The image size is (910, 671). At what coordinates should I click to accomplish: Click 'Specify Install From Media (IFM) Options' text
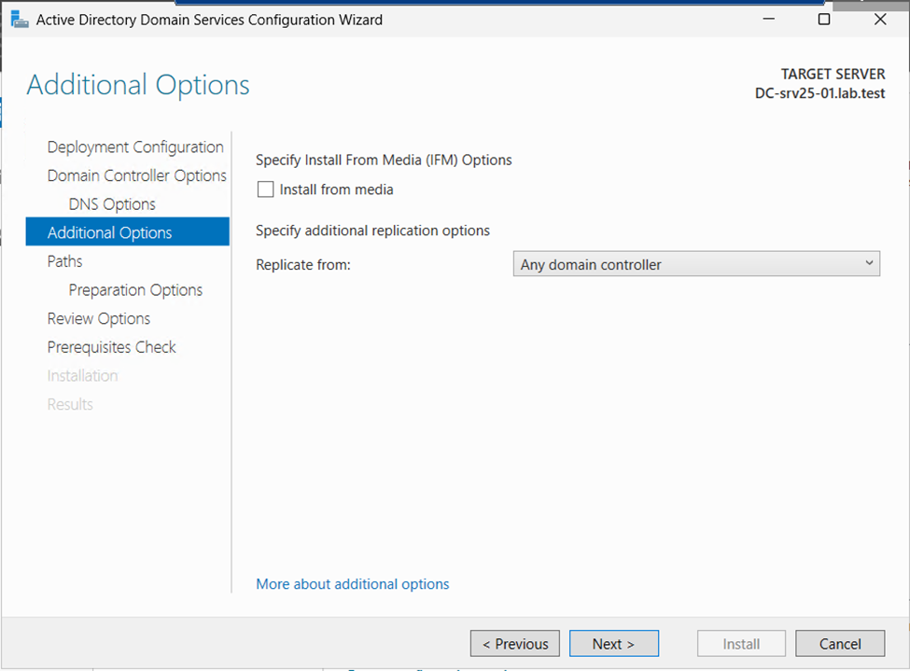click(x=384, y=161)
